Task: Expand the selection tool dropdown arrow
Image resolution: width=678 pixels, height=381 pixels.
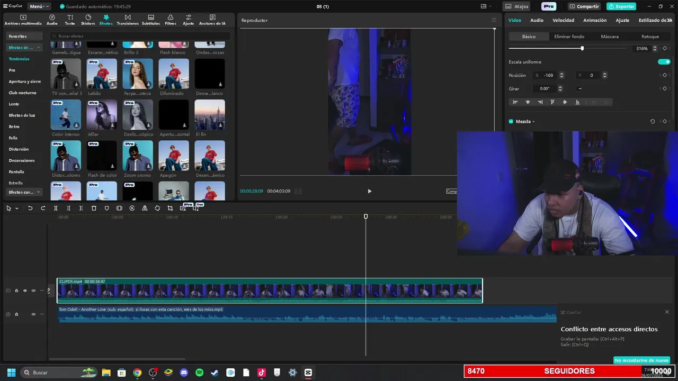Action: [x=17, y=208]
